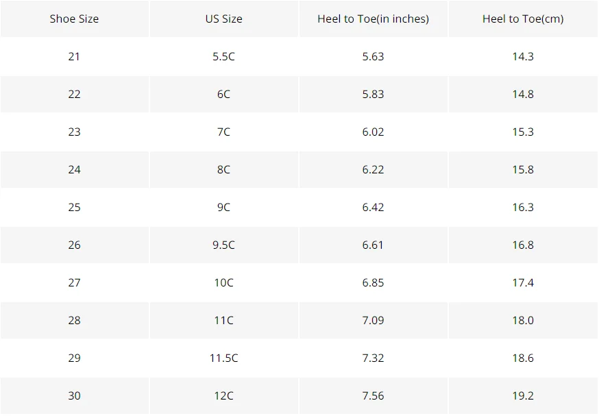Screen dimensions: 599x416
Task: Click shoe size 24 cell
Action: (75, 169)
